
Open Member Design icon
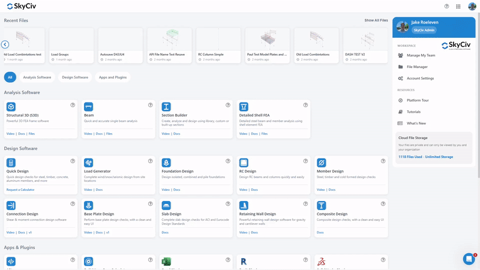coord(322,163)
